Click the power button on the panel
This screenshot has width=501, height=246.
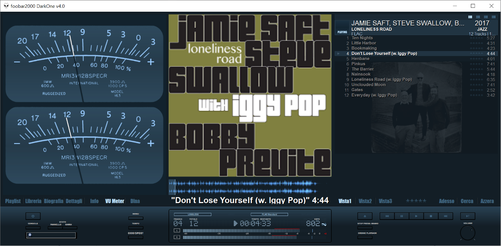tap(33, 216)
